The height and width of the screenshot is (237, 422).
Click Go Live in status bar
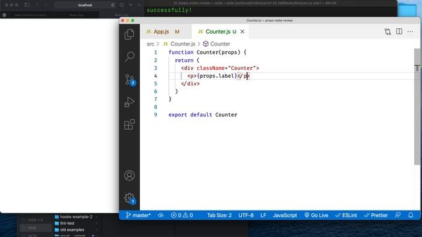pos(316,215)
